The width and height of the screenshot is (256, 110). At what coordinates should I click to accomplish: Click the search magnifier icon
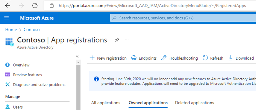coord(115,18)
